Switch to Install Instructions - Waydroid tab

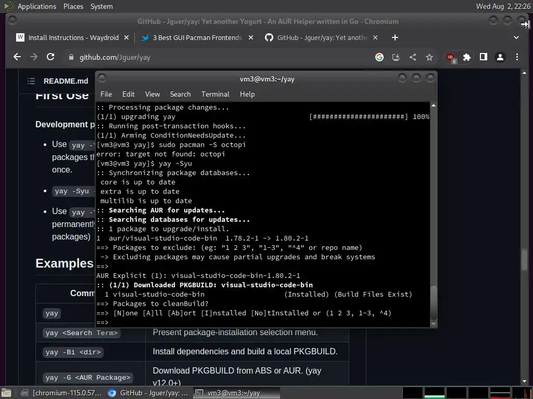tap(73, 37)
